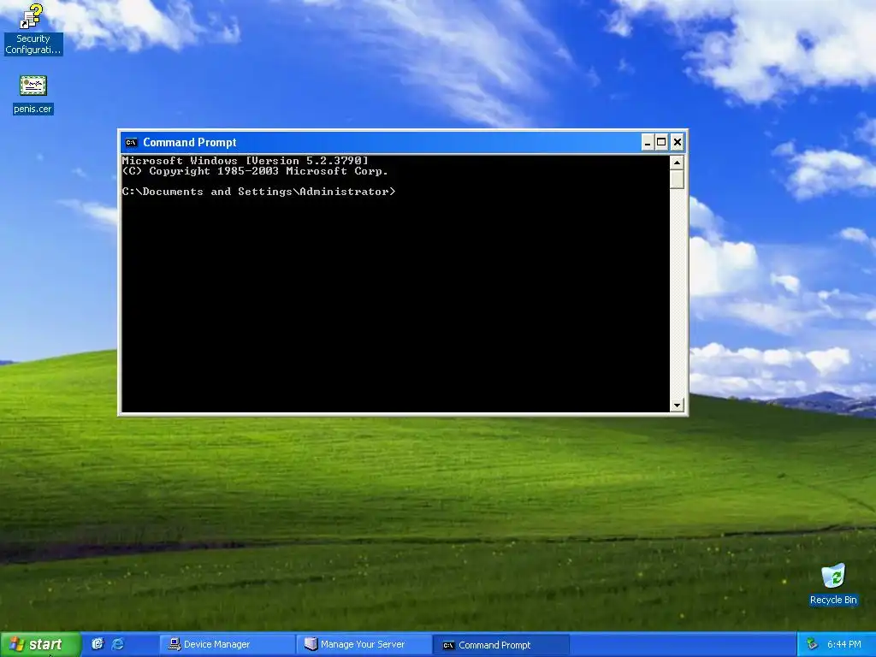Screen dimensions: 876x657
Task: Open the Start menu
Action: (40, 644)
